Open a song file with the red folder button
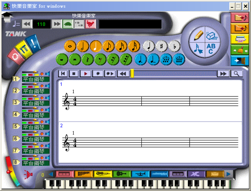251x191 pixels. (x=240, y=18)
